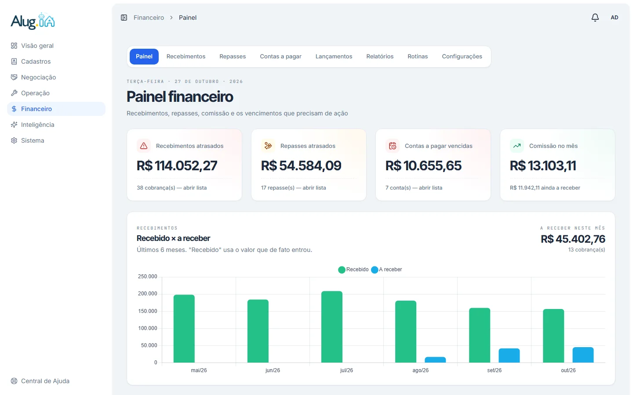Click the Visão geral grid icon
The width and height of the screenshot is (633, 395).
[x=14, y=46]
